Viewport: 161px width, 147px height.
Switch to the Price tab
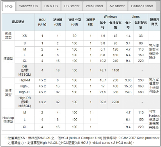pyautogui.click(x=9, y=6)
